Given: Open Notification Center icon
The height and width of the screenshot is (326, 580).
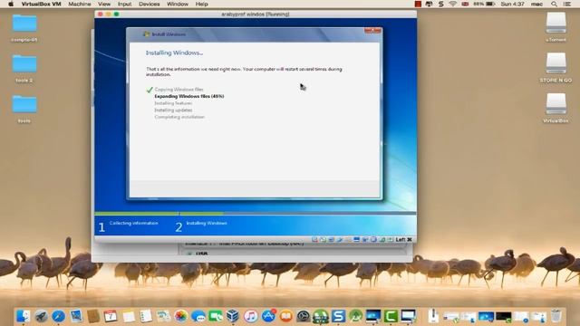Looking at the screenshot, I should coord(567,4).
